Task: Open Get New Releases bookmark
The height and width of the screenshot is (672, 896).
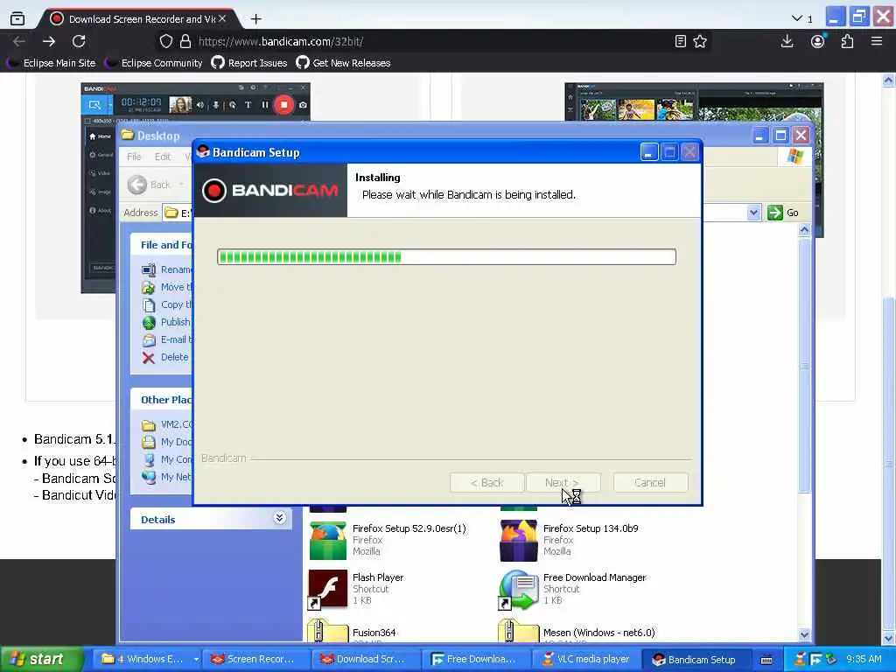Action: pos(343,63)
